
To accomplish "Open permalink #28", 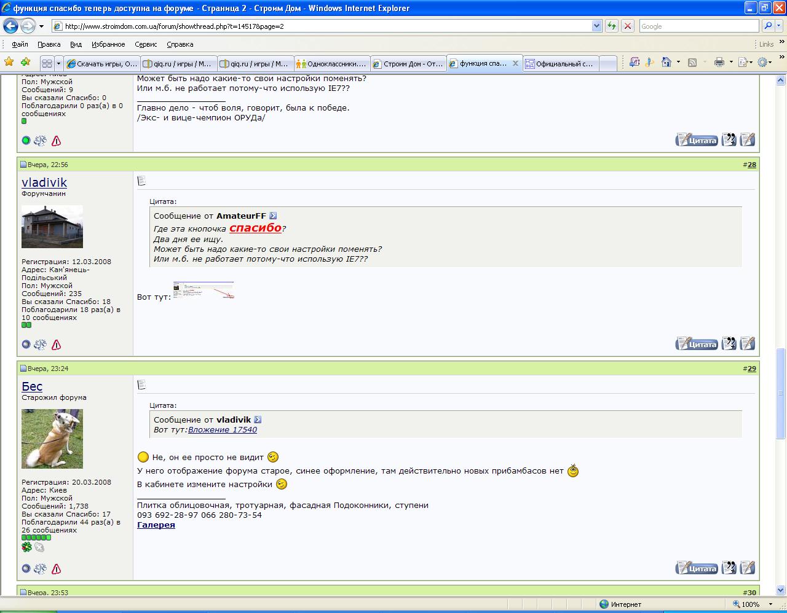I will click(751, 165).
